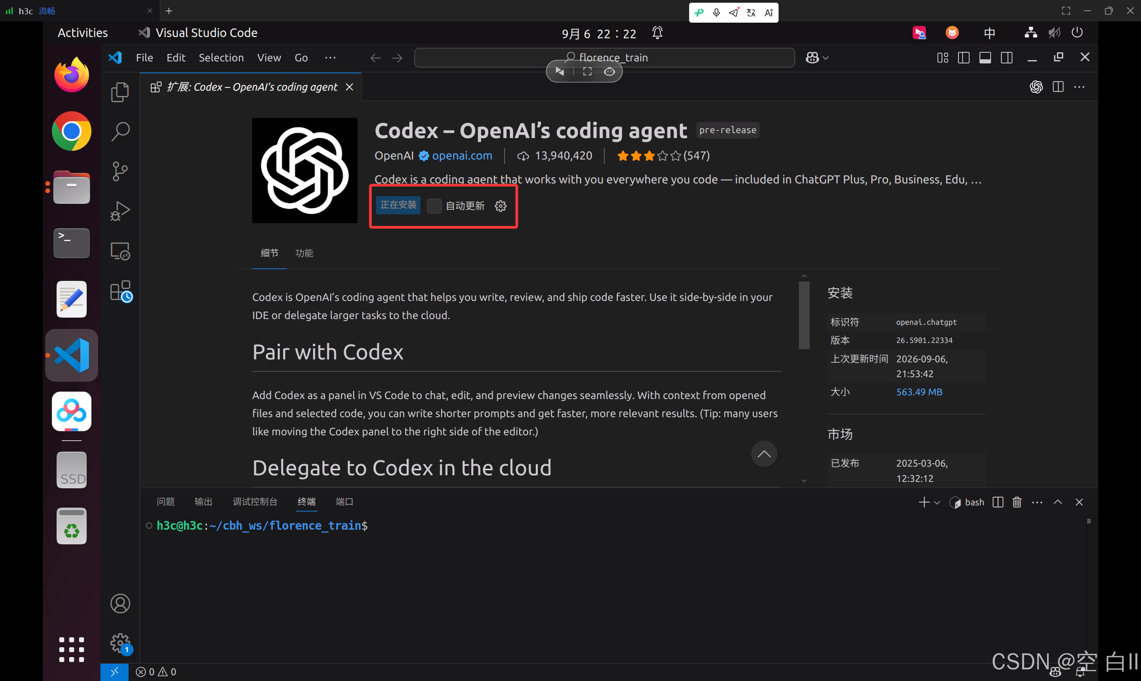This screenshot has width=1141, height=681.
Task: Click the florence_train command center search box
Action: (604, 58)
